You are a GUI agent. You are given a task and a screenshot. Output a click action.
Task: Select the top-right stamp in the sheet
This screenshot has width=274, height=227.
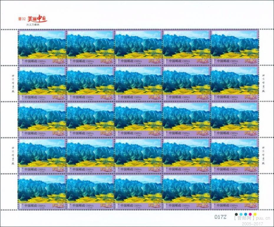tap(235, 47)
